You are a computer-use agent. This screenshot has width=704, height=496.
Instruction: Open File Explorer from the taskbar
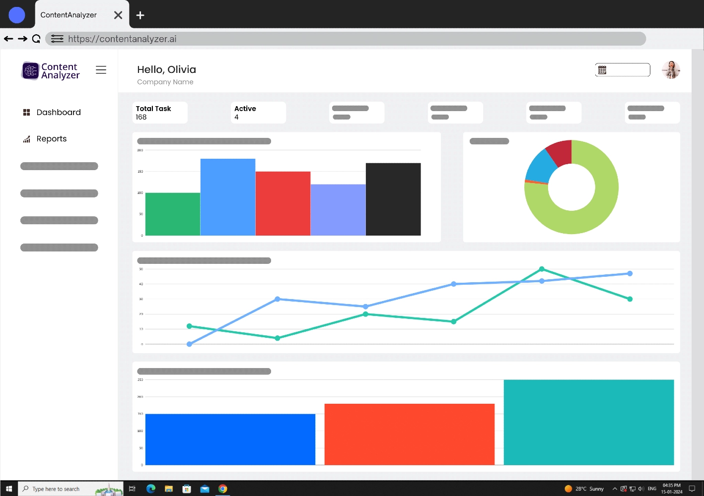click(169, 489)
